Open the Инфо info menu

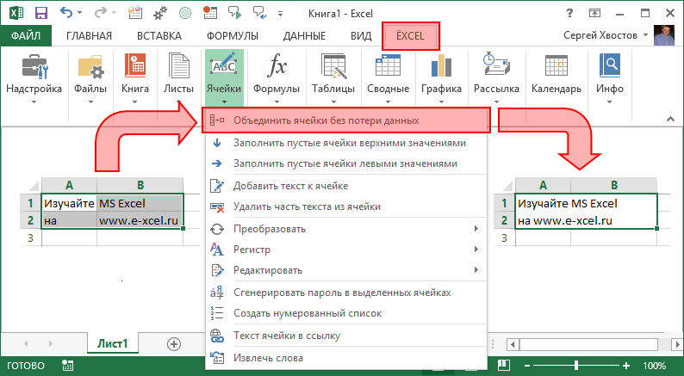[x=609, y=78]
